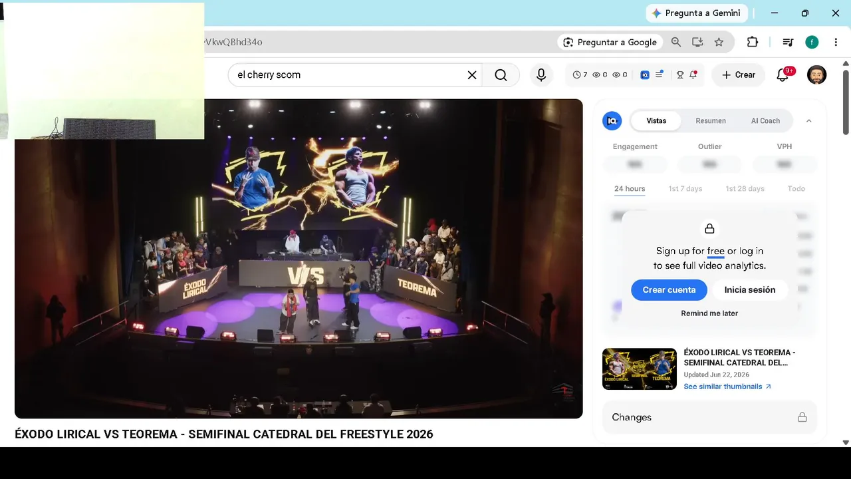Image resolution: width=851 pixels, height=479 pixels.
Task: Click the VPH metric label
Action: (785, 146)
